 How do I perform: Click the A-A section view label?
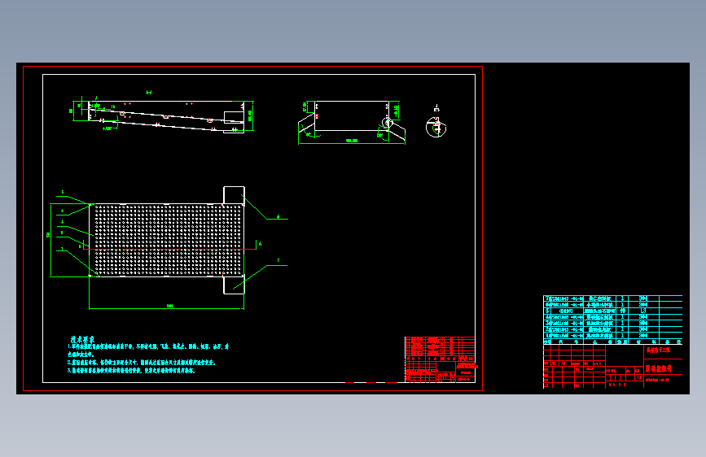(148, 92)
